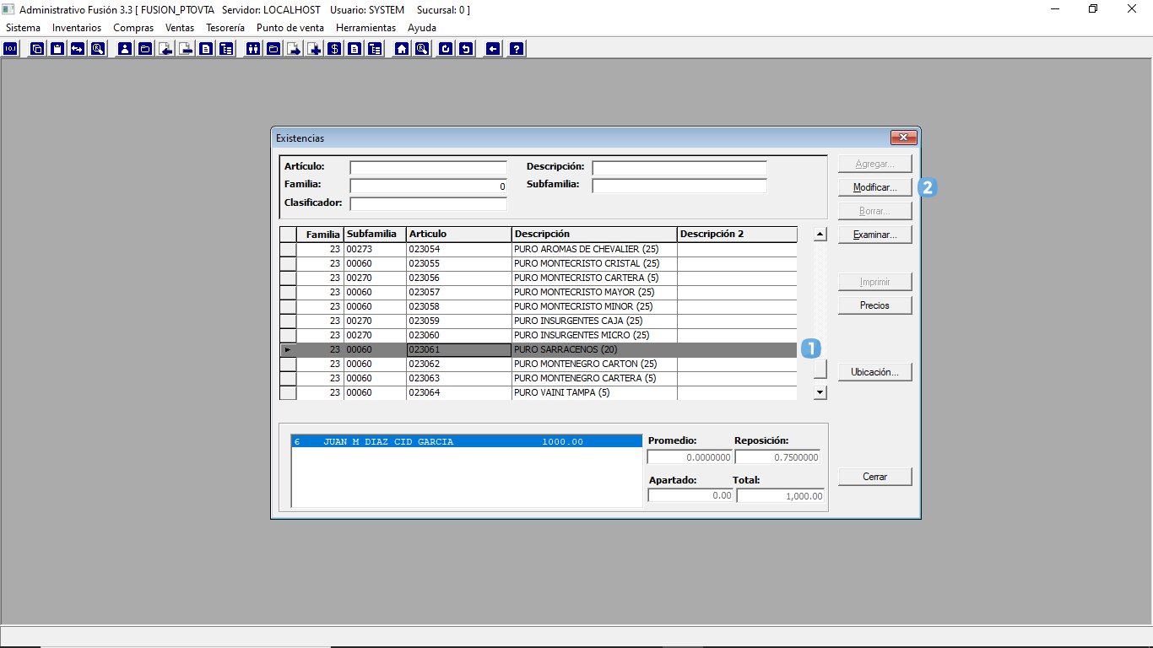Click the single person toolbar icon
The height and width of the screenshot is (648, 1153).
[x=126, y=49]
